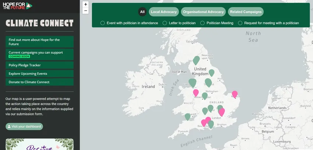Select the All filter tab

point(143,12)
